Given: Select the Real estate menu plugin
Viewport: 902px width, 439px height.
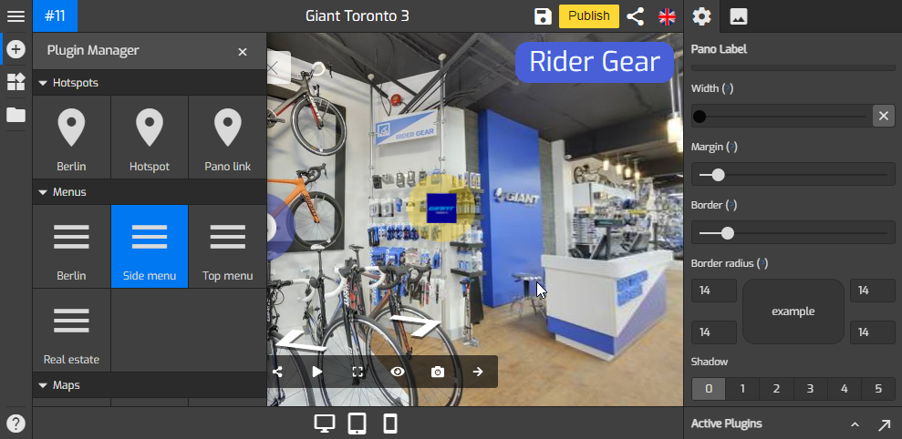Looking at the screenshot, I should pos(71,331).
